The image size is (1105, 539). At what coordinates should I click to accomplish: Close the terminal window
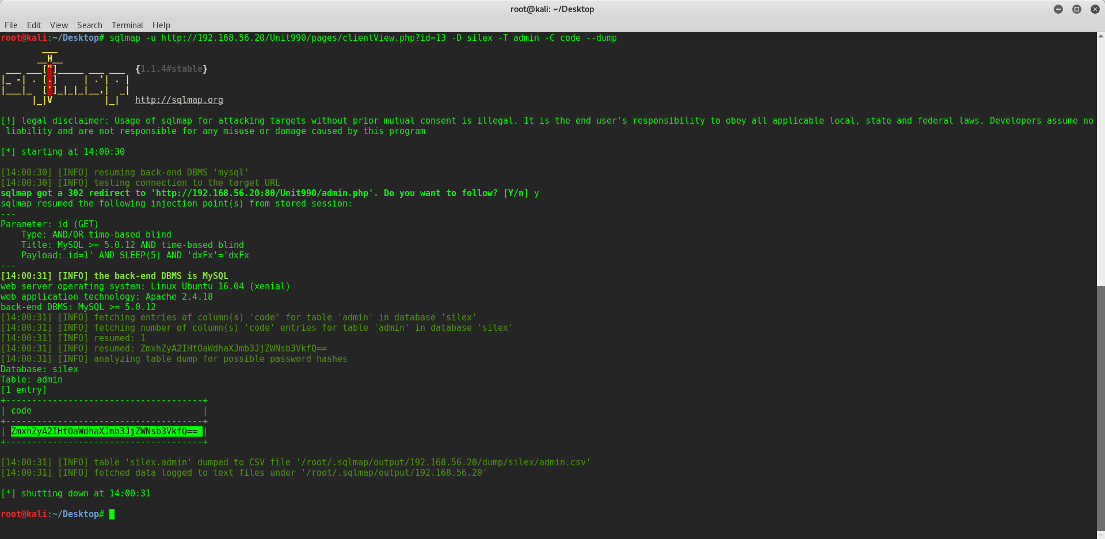pos(1095,9)
